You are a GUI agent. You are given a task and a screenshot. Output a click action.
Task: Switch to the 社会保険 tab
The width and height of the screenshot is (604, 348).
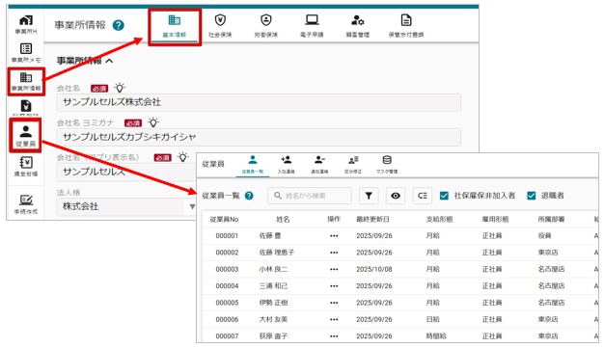[x=220, y=26]
